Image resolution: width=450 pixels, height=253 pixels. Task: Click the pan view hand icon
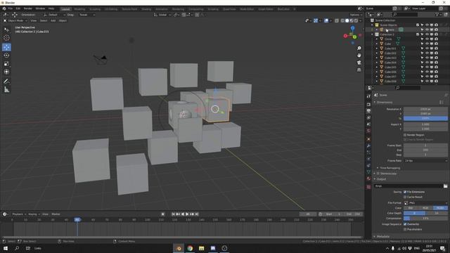tap(359, 56)
